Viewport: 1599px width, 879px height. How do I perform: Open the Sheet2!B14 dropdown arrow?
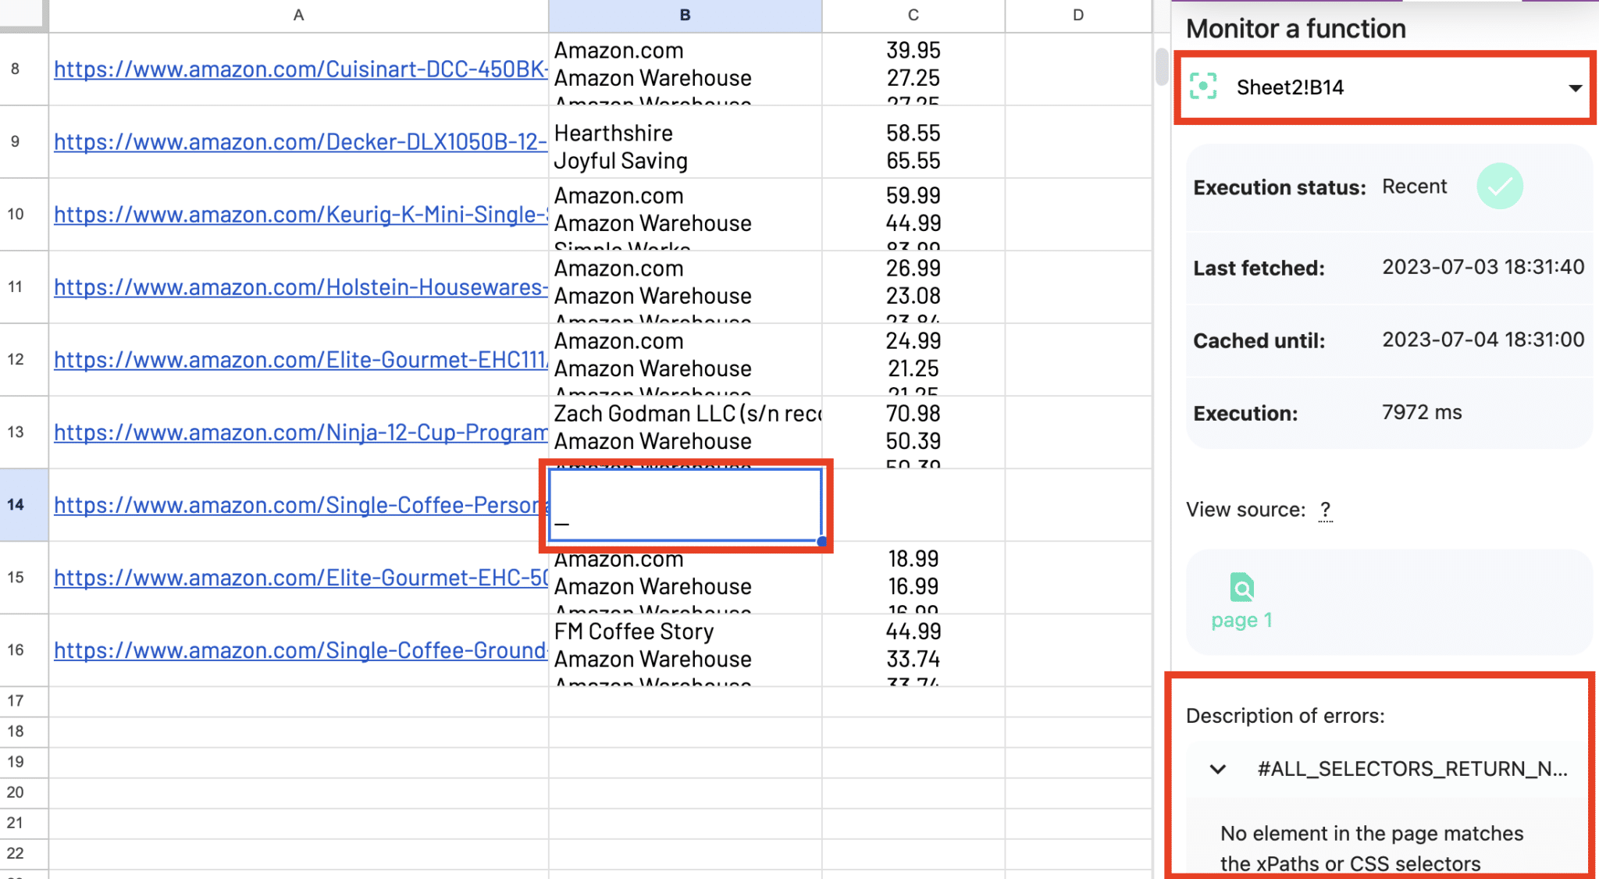point(1575,87)
